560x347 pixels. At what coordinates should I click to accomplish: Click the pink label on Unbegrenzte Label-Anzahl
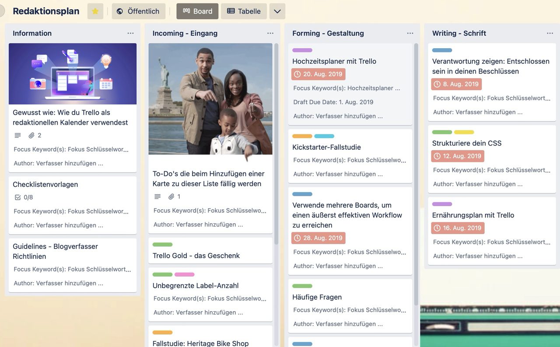pos(185,275)
